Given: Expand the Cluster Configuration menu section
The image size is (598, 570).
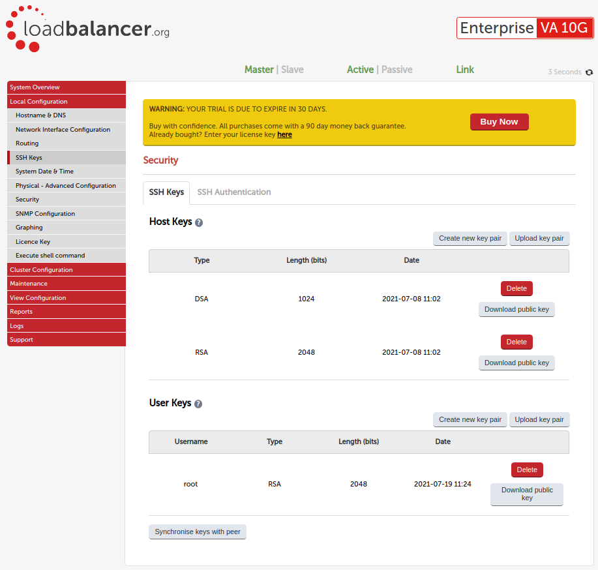Looking at the screenshot, I should tap(66, 270).
